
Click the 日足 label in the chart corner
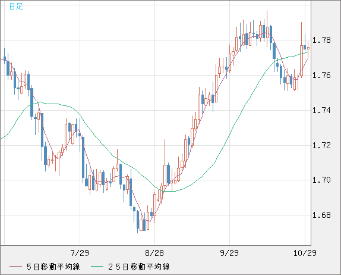coord(16,6)
